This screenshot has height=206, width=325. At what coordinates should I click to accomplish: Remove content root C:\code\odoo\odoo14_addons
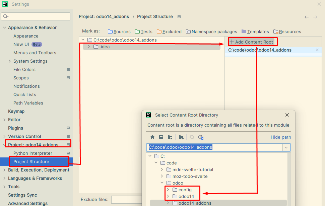pyautogui.click(x=317, y=50)
